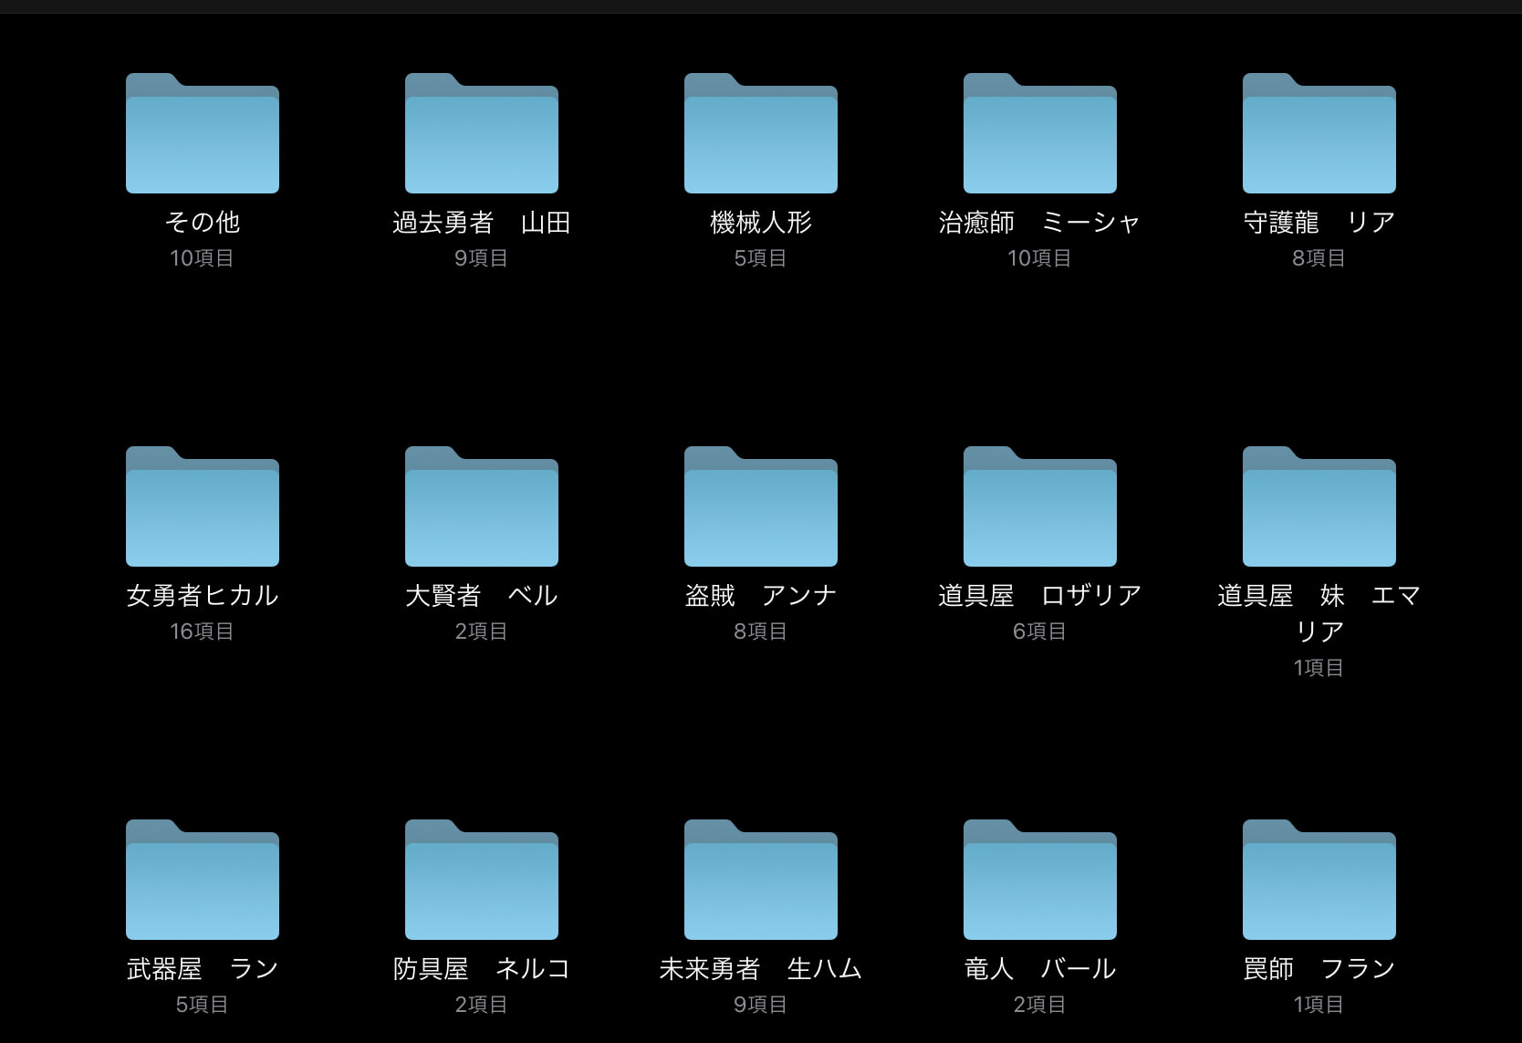Open the 大賢者 ベル folder icon
Viewport: 1522px width, 1043px height.
[x=482, y=506]
